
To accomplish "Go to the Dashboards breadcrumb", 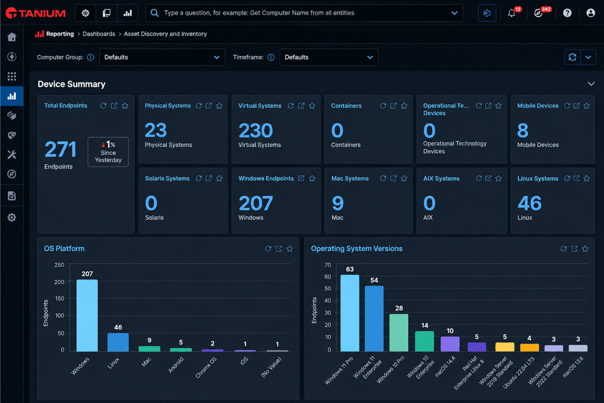I will [99, 34].
